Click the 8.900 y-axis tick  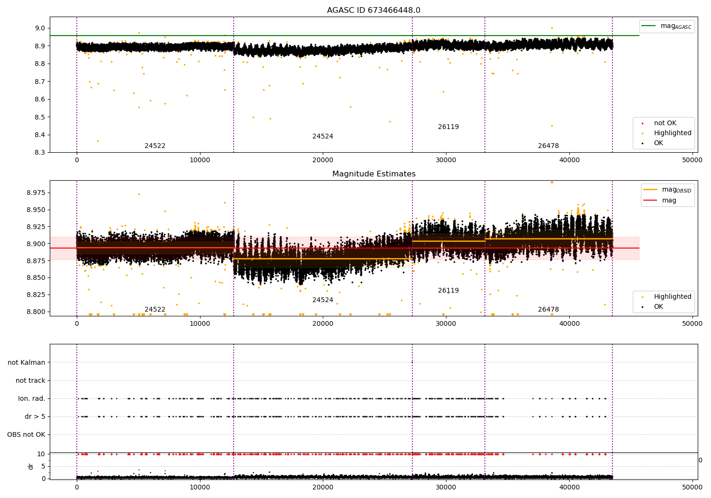click(x=36, y=244)
